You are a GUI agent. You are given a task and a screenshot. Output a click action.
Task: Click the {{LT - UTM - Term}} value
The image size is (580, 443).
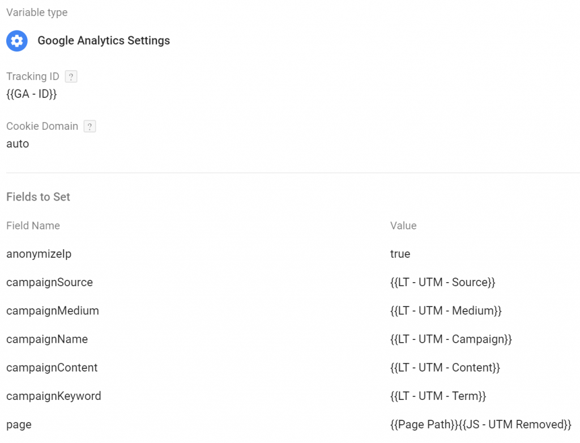[x=438, y=397]
